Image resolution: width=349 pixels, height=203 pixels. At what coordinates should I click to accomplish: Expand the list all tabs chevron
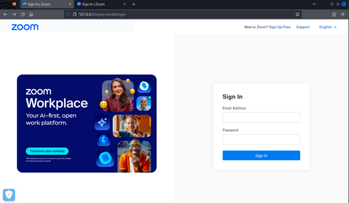[314, 4]
